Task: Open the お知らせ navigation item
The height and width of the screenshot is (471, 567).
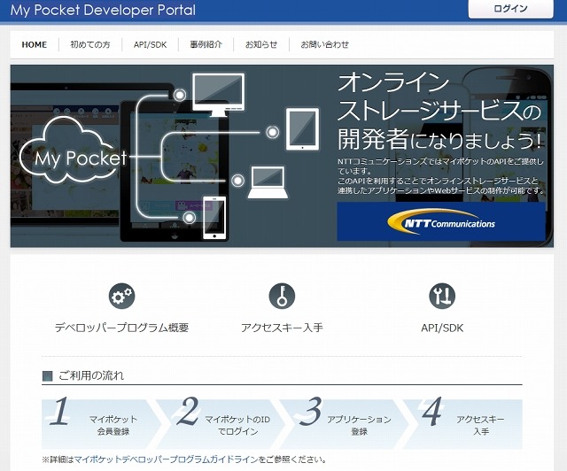Action: (261, 44)
